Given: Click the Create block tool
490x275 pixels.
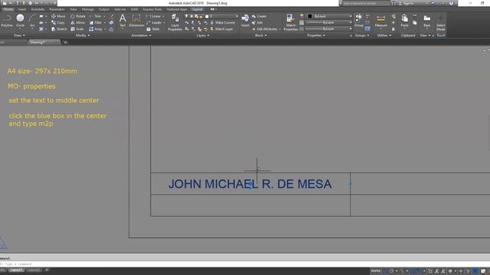Looking at the screenshot, I should 259,16.
